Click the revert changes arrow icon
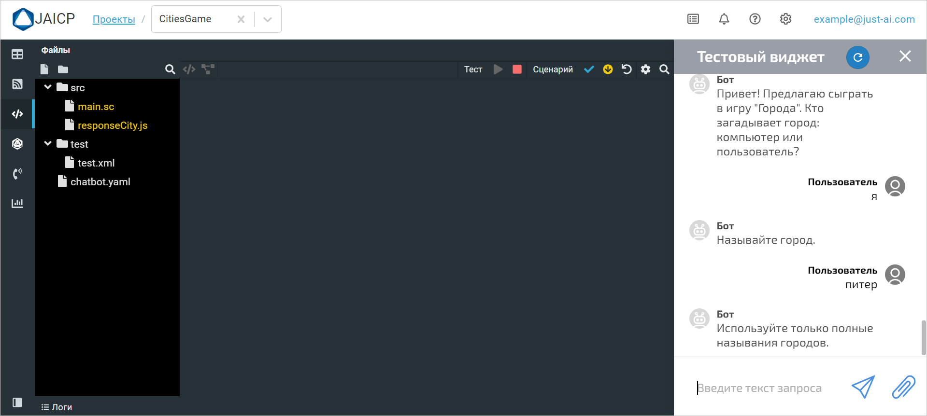The height and width of the screenshot is (416, 927). pyautogui.click(x=627, y=69)
